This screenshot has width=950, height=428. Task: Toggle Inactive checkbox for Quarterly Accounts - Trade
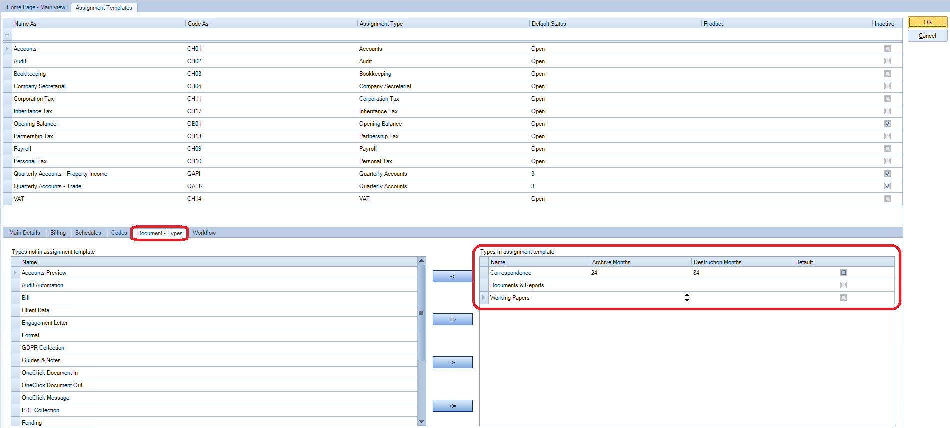[x=887, y=186]
